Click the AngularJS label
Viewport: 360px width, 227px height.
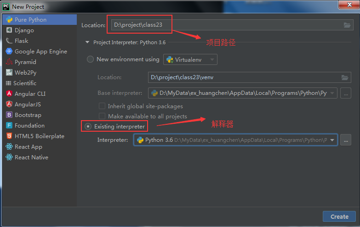pyautogui.click(x=28, y=105)
